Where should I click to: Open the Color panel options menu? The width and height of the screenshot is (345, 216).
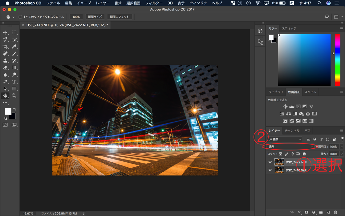point(342,28)
